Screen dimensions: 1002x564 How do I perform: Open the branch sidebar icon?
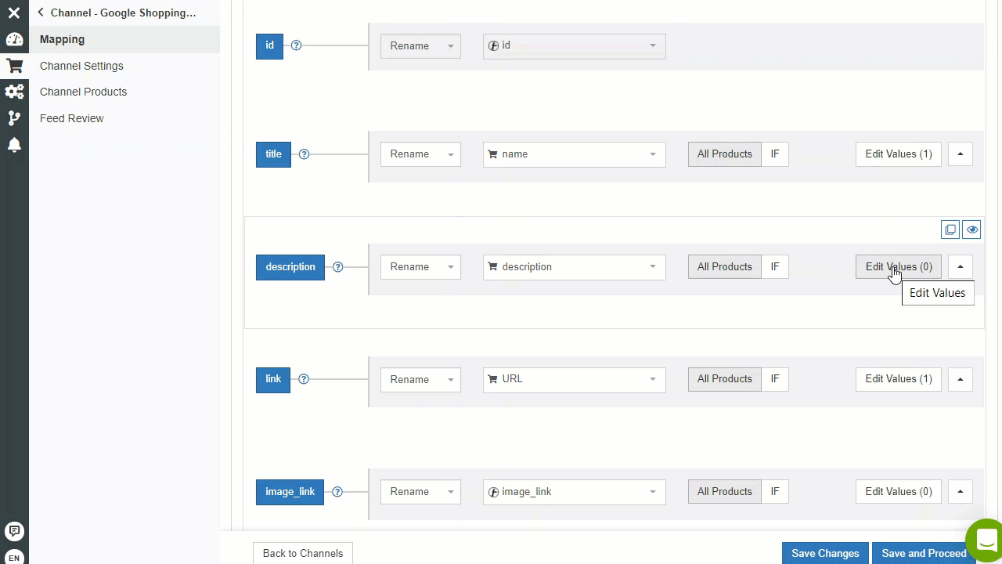[14, 118]
